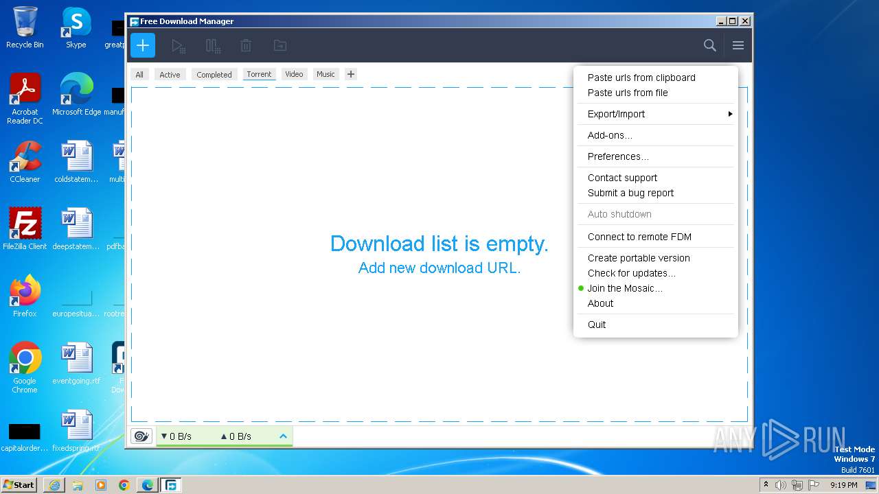Choose Create portable version
This screenshot has height=494, width=879.
pos(656,258)
